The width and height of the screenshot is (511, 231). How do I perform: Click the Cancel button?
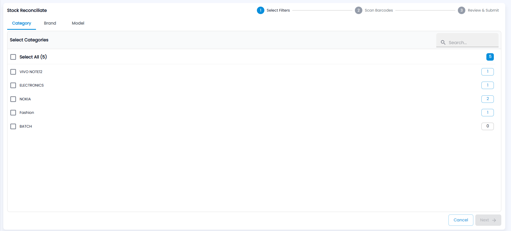click(461, 220)
